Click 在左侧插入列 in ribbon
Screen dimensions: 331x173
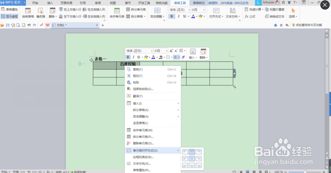pyautogui.click(x=94, y=10)
